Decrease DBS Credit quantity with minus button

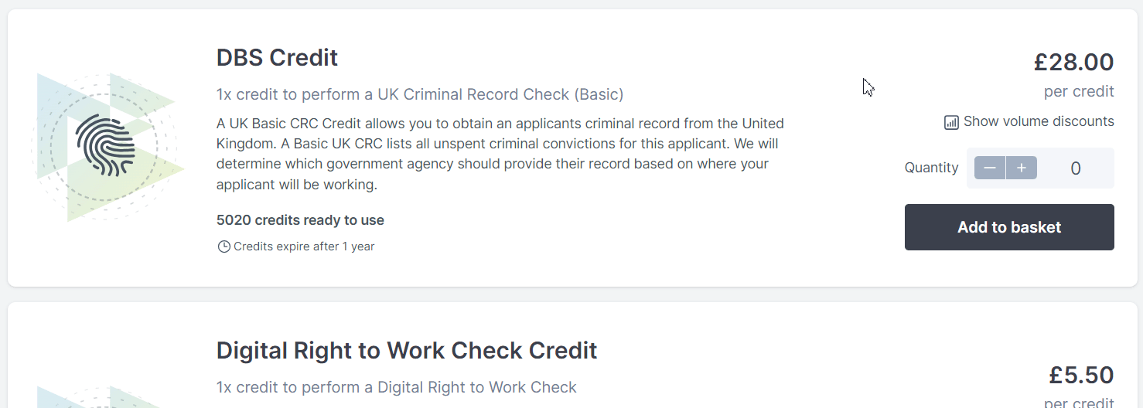click(990, 168)
